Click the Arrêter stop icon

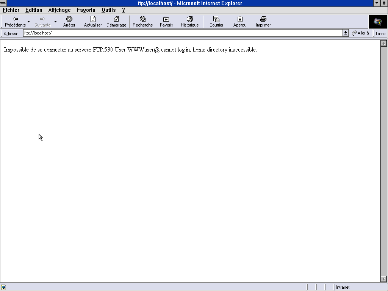pyautogui.click(x=69, y=19)
